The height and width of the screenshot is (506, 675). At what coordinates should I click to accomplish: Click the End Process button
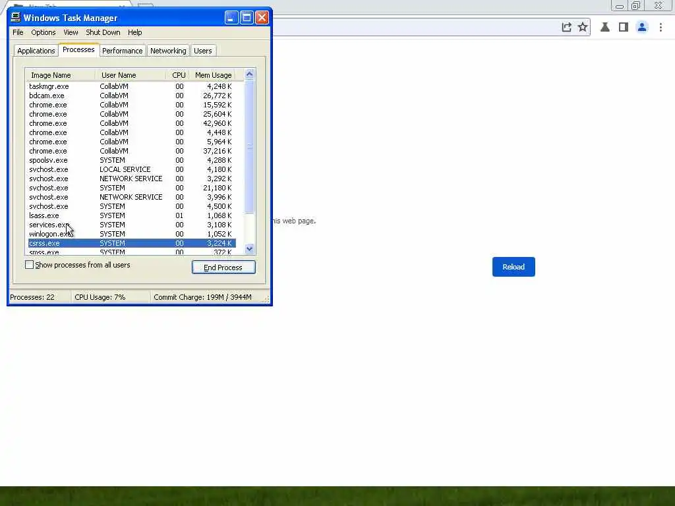pyautogui.click(x=223, y=267)
